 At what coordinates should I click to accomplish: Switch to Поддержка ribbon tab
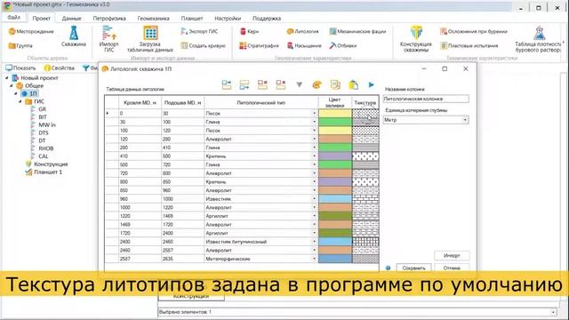tap(267, 18)
